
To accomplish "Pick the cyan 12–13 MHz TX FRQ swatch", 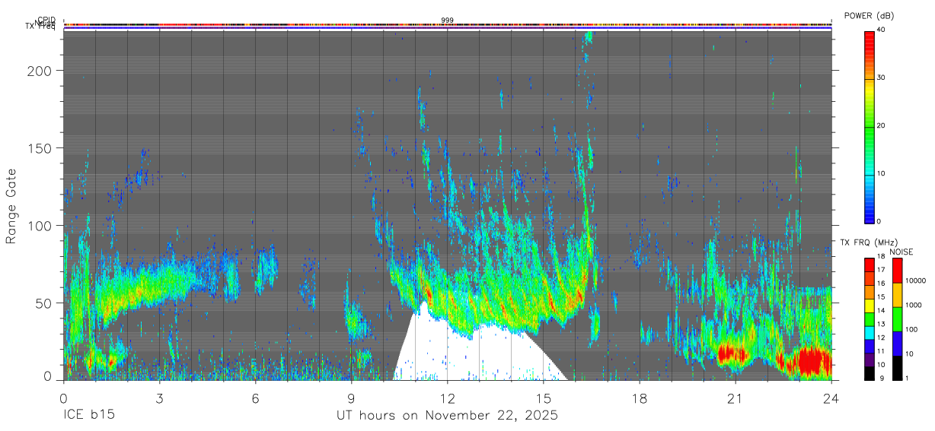I will pyautogui.click(x=869, y=333).
